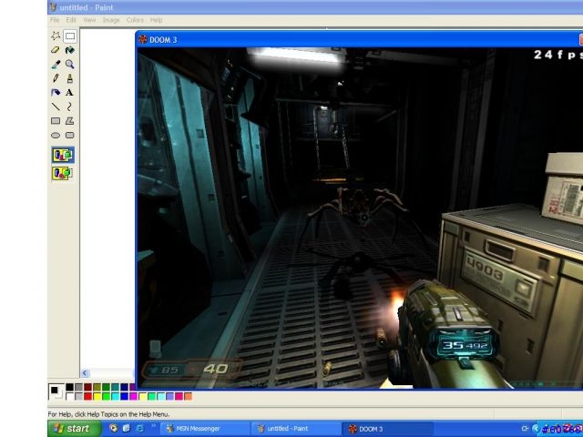
Task: Choose the Rounded Rectangle tool
Action: [x=69, y=136]
